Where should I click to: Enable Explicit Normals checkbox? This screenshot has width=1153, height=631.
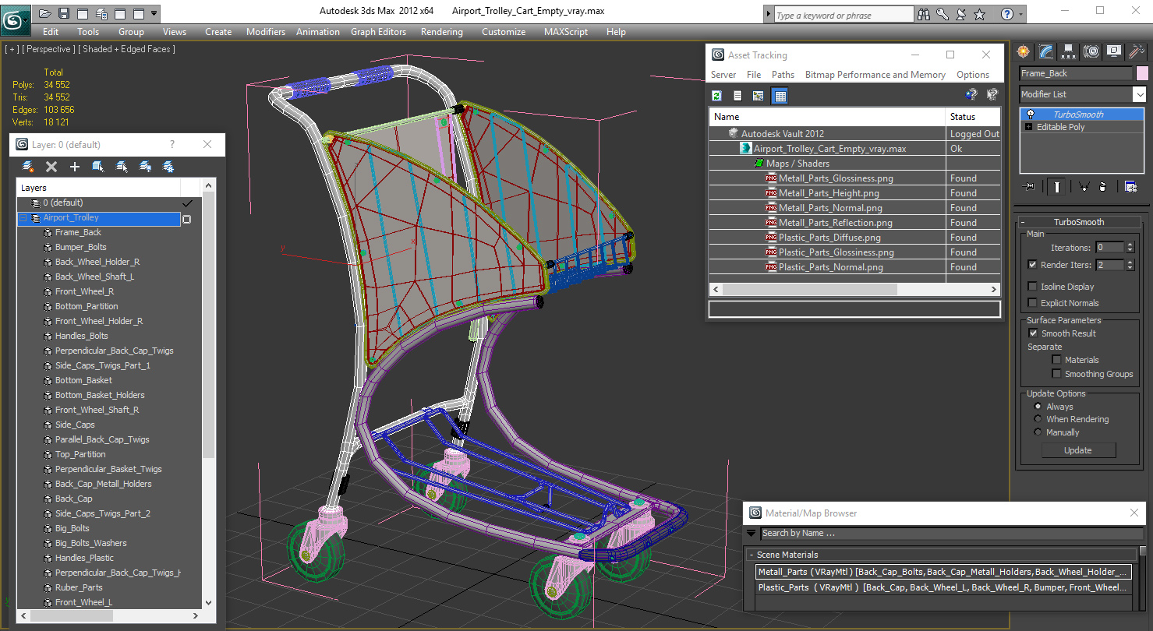pyautogui.click(x=1033, y=303)
